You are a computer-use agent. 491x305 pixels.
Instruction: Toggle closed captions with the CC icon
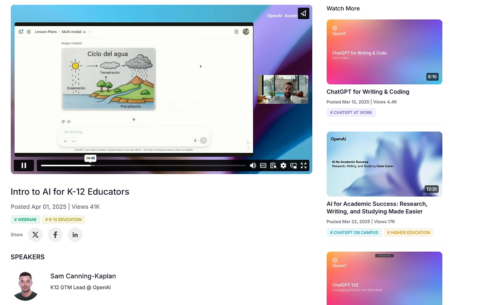coord(263,166)
